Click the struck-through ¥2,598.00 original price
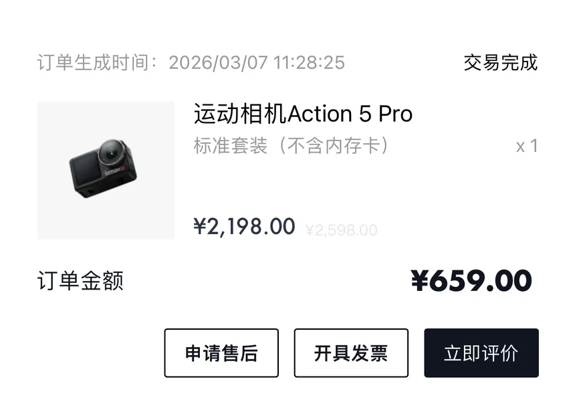Screen dimensions: 575x420 [341, 231]
